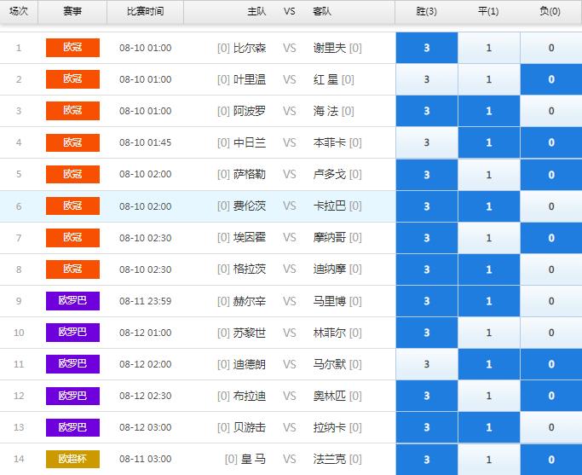Click the 欧罗巴 tag in row 12
The image size is (582, 475).
tap(72, 396)
